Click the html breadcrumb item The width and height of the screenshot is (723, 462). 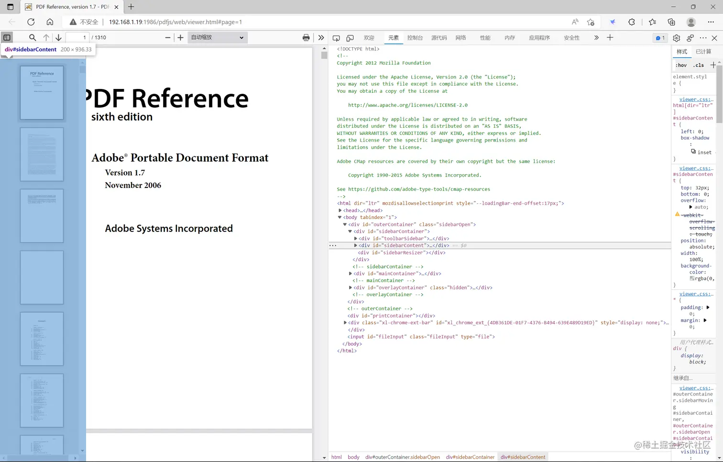point(337,457)
